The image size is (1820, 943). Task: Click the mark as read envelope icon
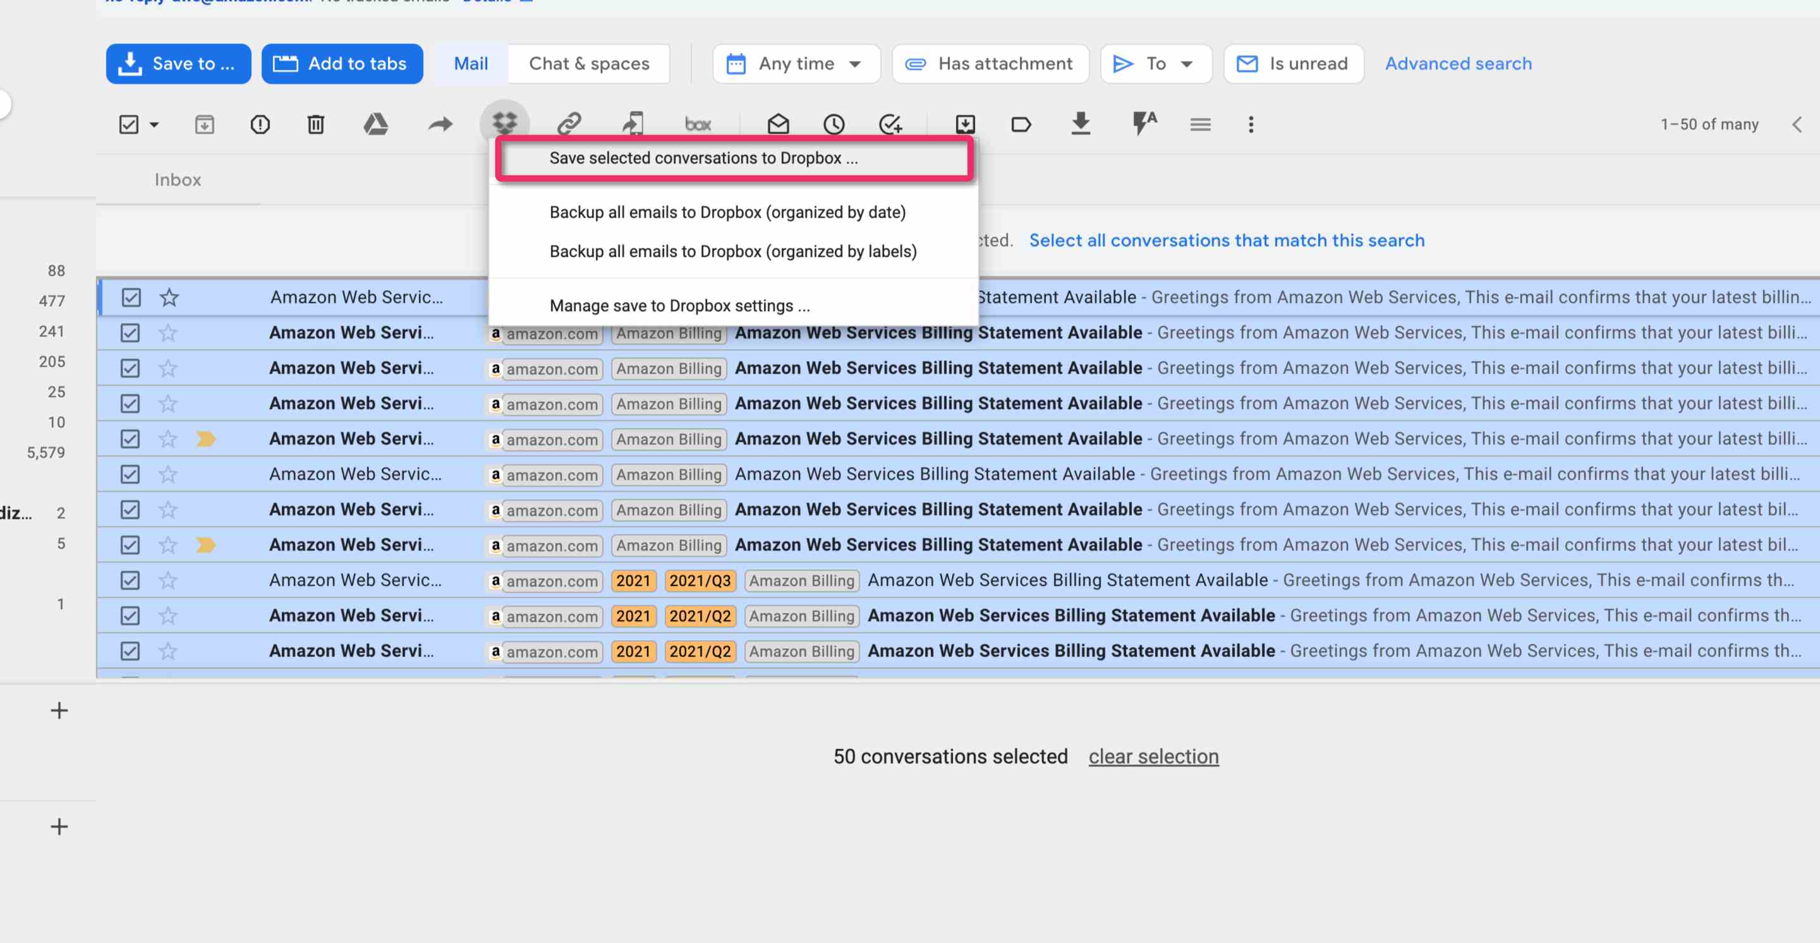pos(778,124)
